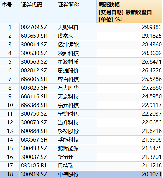Select the stock name 新宙邦
The height and width of the screenshot is (178, 163).
(65, 157)
